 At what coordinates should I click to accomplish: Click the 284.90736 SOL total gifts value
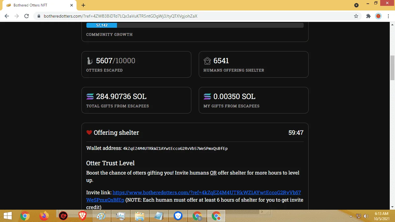coord(121,97)
